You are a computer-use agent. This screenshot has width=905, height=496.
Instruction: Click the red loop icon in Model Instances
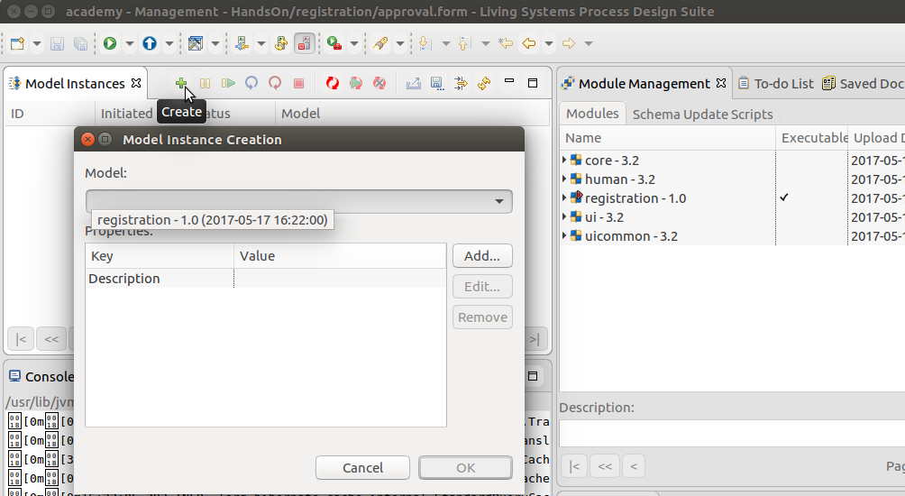[275, 83]
